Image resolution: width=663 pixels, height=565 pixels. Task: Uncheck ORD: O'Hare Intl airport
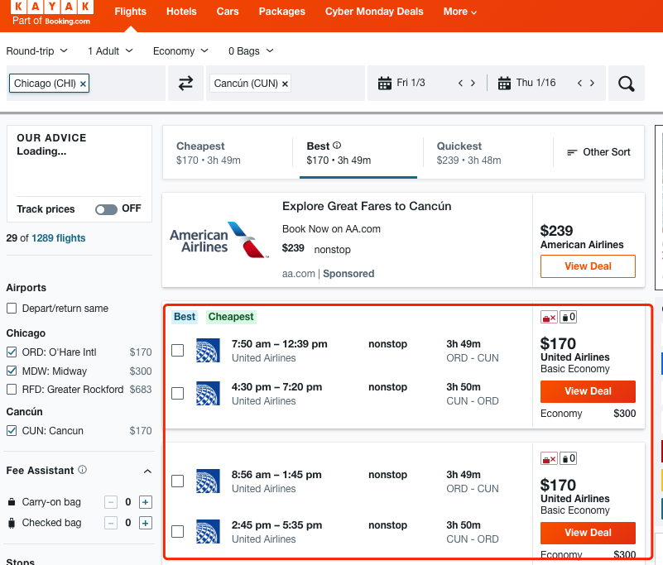(x=12, y=352)
